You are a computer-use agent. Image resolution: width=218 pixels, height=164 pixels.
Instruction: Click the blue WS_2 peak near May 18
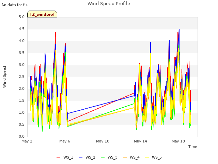coord(179,30)
